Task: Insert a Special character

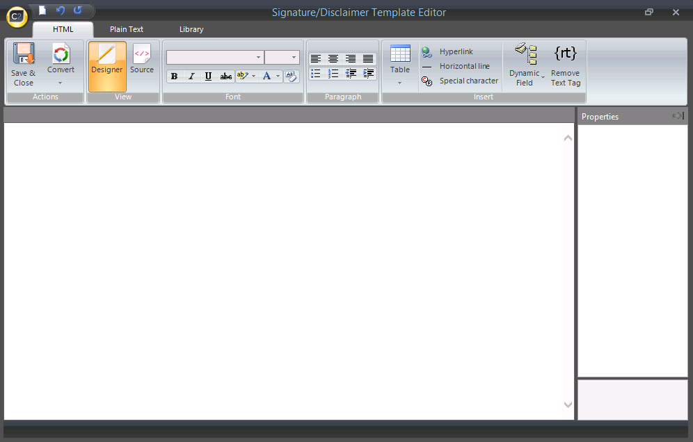Action: pos(460,81)
